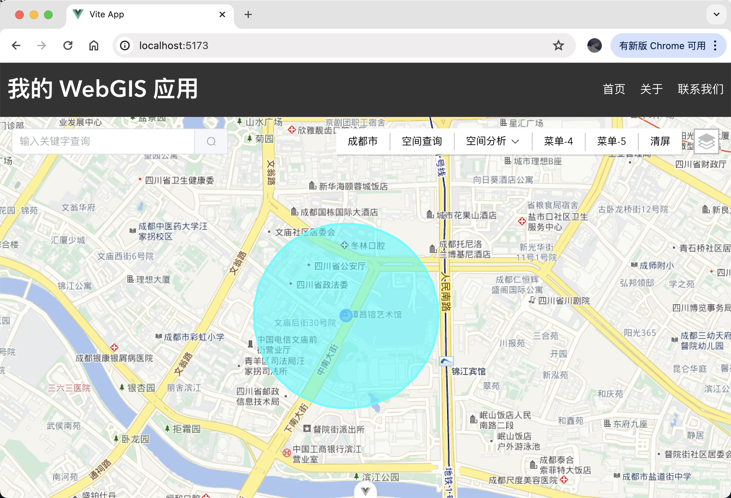Click the 银杏园 park tree icon
Screen dimensions: 731x498
[x=122, y=388]
